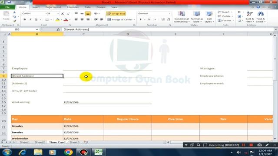Open the File tab

click(x=7, y=7)
